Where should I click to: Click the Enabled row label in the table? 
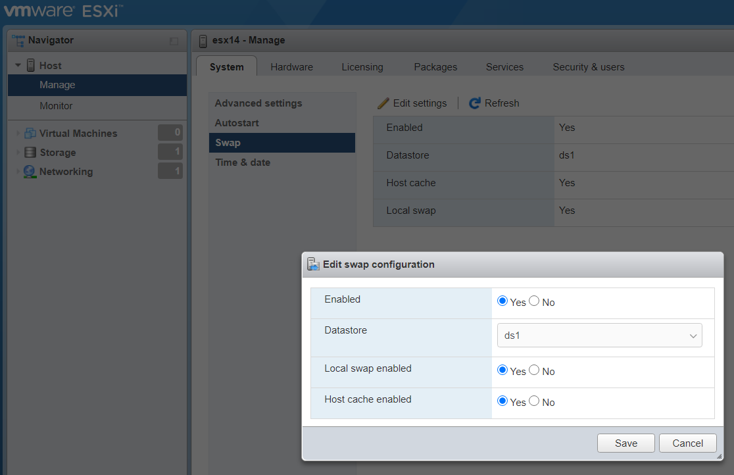404,128
